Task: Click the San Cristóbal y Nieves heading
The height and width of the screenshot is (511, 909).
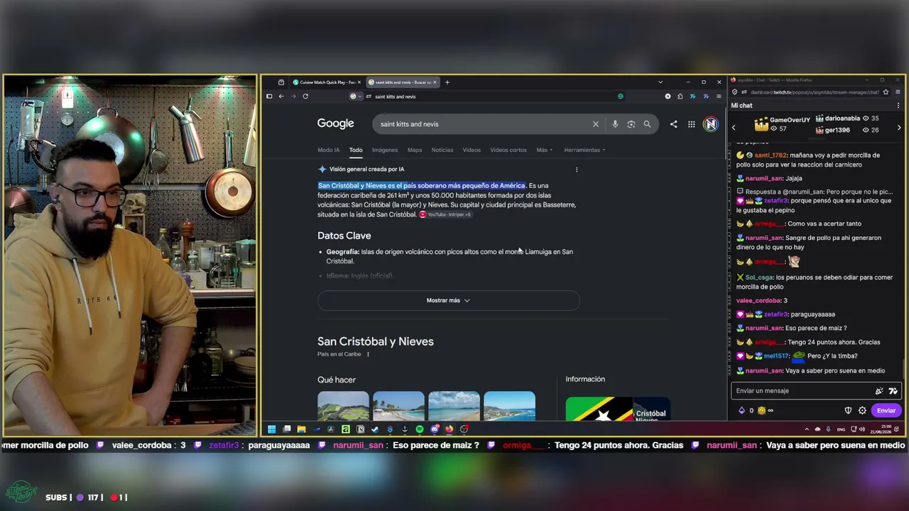Action: coord(376,341)
